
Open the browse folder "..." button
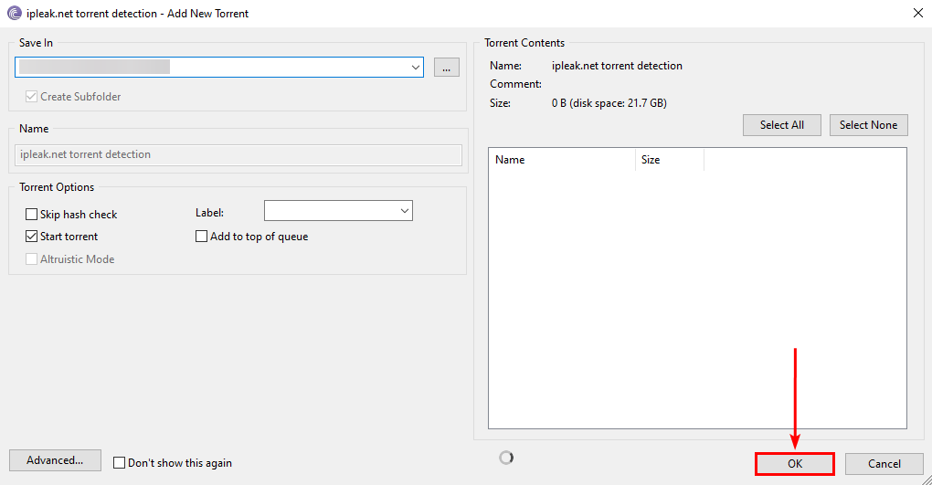pos(446,67)
